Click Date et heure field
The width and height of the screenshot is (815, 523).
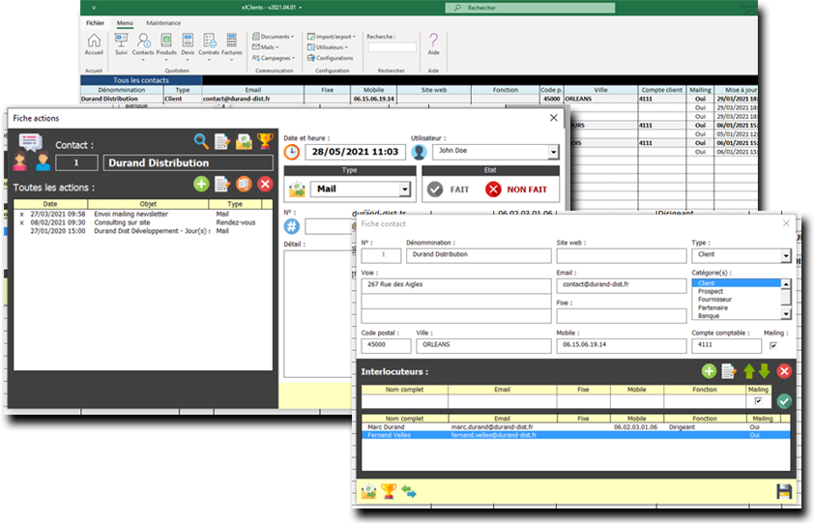[355, 152]
